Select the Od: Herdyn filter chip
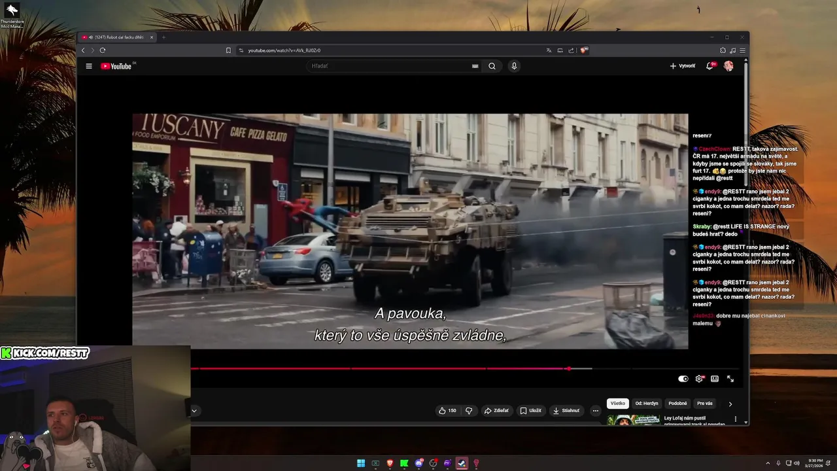 (647, 404)
